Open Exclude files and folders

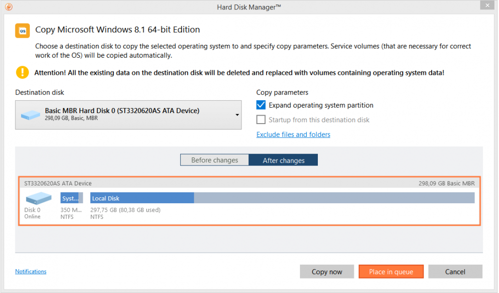[293, 135]
